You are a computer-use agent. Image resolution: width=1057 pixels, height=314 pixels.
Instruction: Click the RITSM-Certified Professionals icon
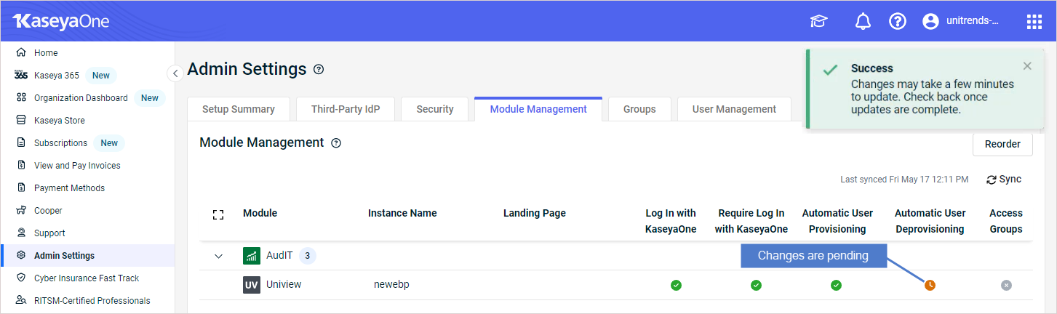(21, 300)
